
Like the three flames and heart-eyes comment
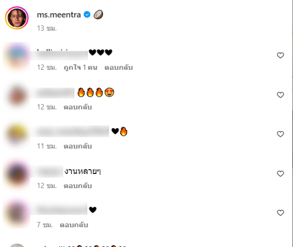280,95
